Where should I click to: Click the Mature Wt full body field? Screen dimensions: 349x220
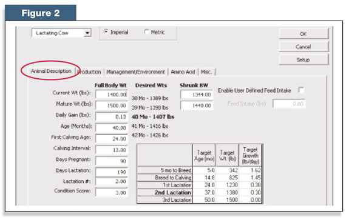click(112, 105)
